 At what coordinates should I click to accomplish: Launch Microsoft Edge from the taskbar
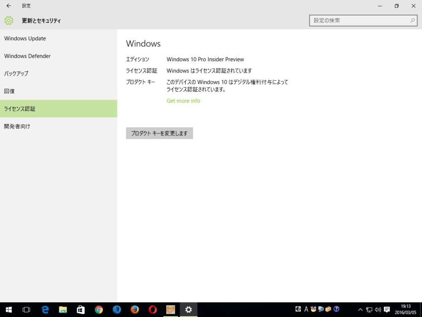tap(45, 309)
